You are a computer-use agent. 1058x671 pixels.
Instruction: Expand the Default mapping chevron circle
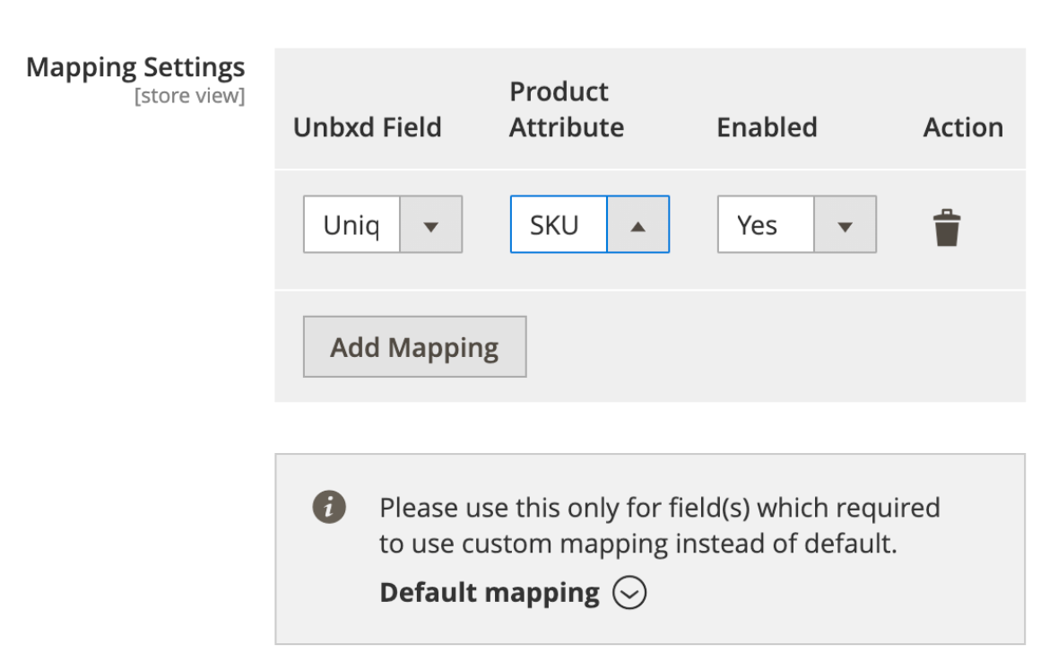[629, 593]
